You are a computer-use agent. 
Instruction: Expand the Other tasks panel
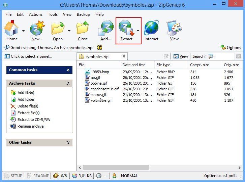[x=68, y=142]
